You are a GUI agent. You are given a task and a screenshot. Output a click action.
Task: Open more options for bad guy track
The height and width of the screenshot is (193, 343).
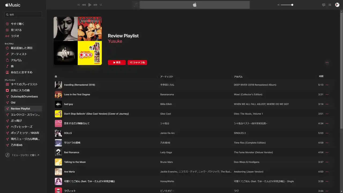(x=327, y=104)
